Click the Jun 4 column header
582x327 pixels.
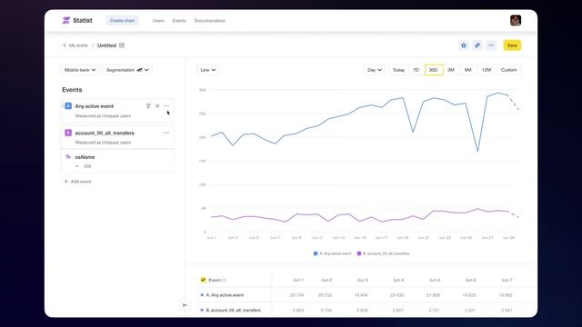pos(398,280)
